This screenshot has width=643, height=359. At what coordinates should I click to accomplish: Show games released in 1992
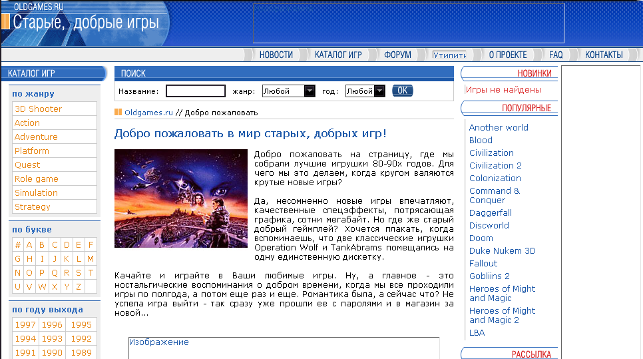point(81,338)
